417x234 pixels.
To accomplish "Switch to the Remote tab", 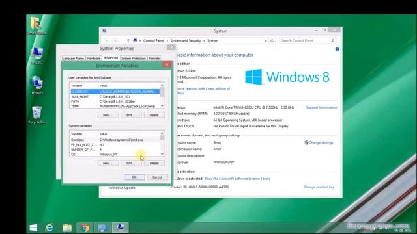I will coord(154,58).
